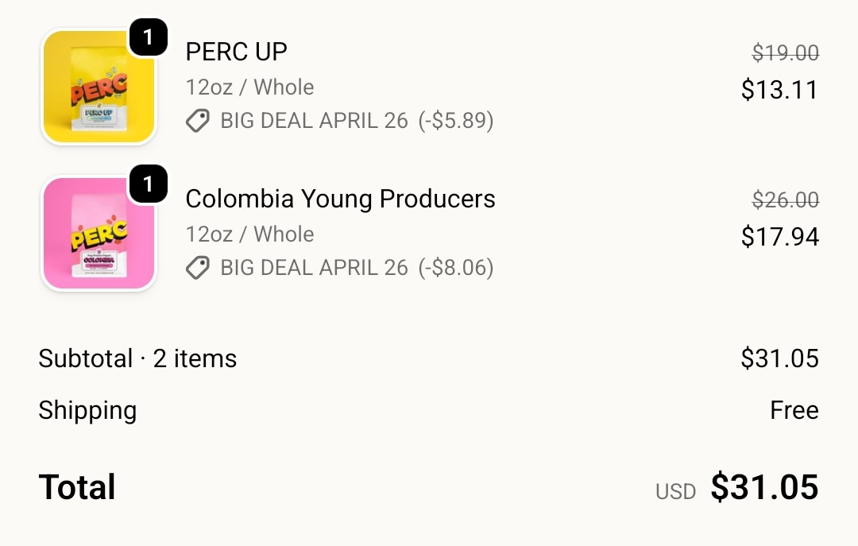Click the bold $31.05 total amount
The height and width of the screenshot is (546, 858).
click(x=764, y=487)
